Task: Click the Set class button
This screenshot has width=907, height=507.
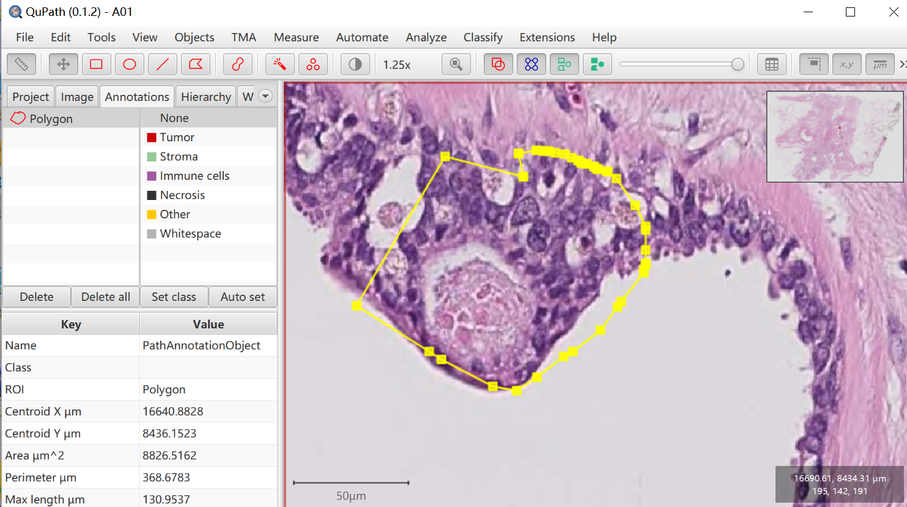Action: [x=174, y=297]
